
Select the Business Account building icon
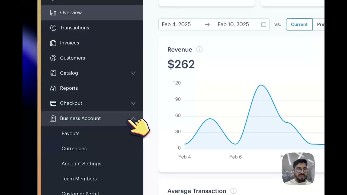click(x=53, y=118)
